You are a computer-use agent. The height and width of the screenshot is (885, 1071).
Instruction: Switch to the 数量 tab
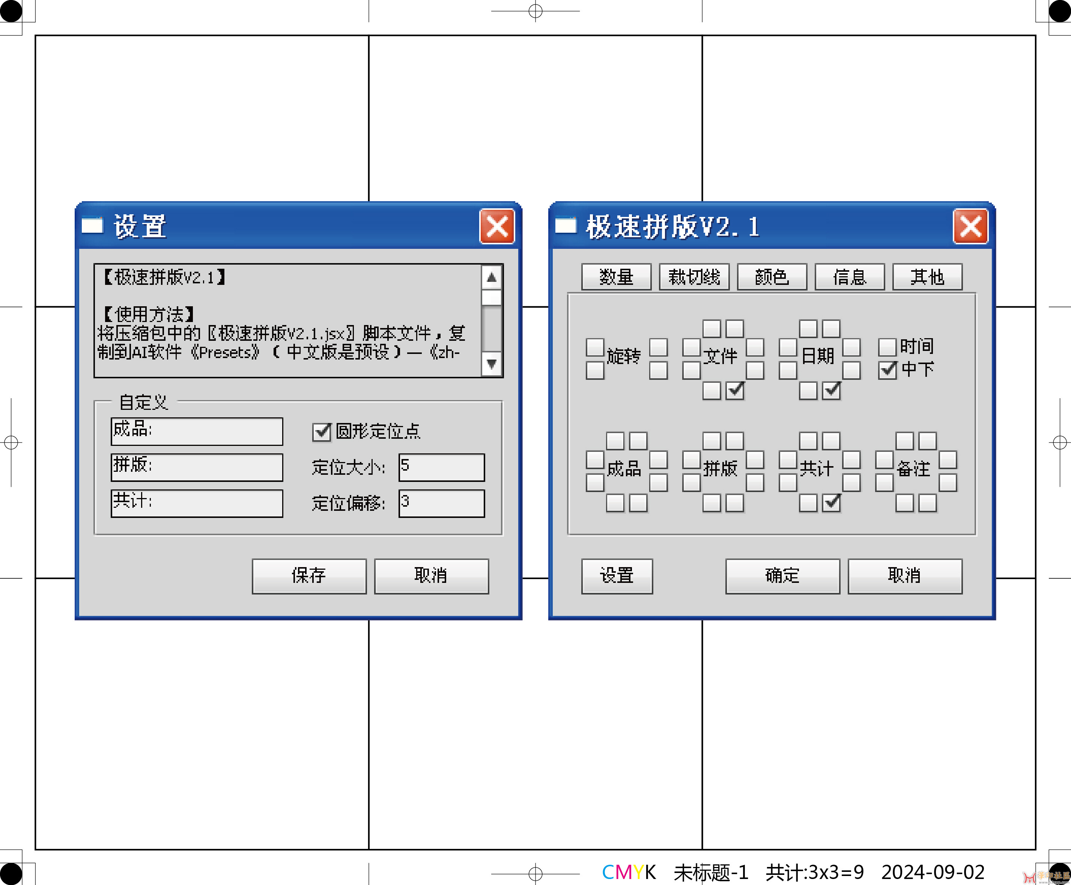616,277
